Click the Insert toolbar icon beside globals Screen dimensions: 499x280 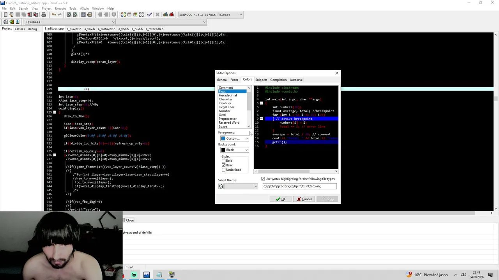[5, 22]
